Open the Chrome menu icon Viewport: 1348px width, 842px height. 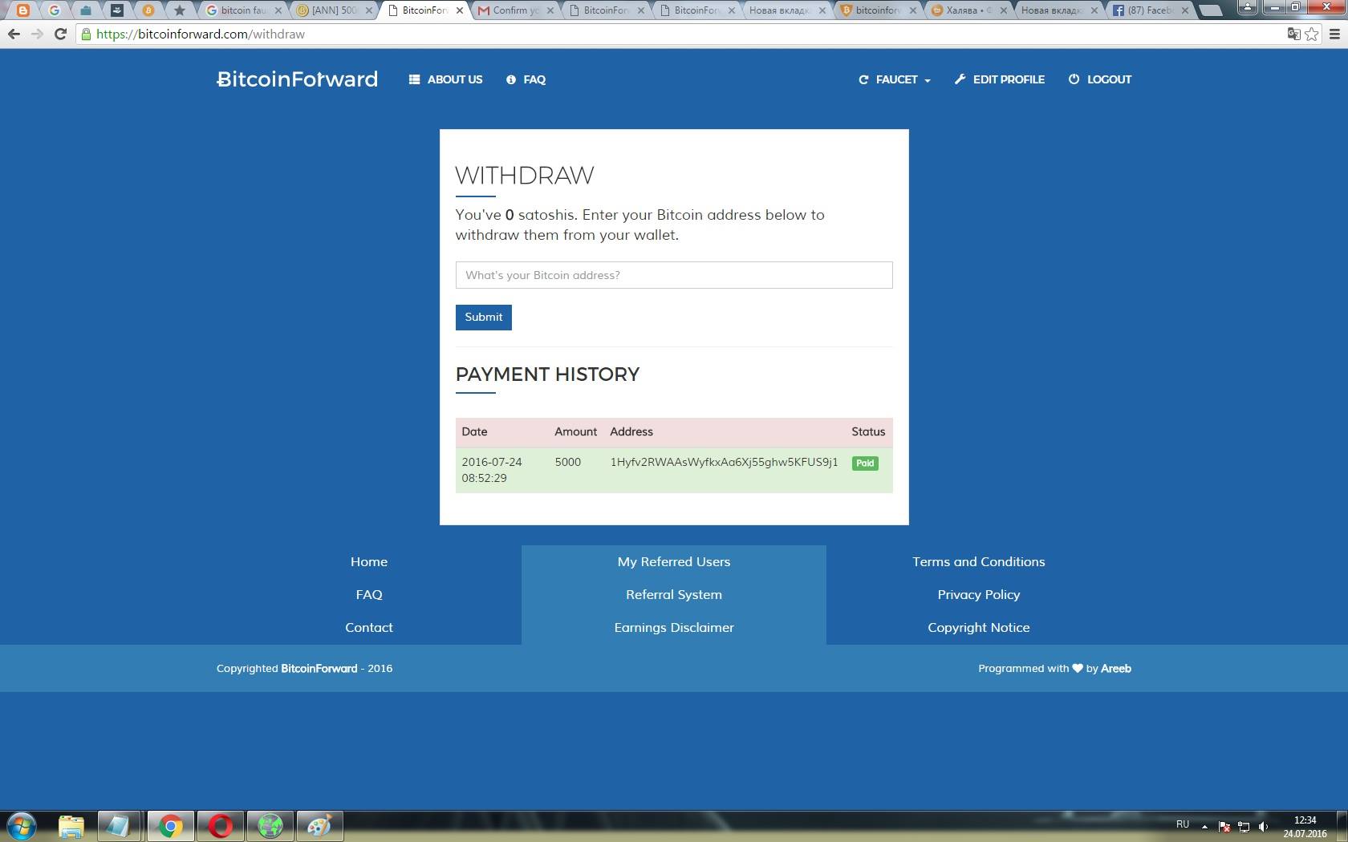click(1335, 34)
